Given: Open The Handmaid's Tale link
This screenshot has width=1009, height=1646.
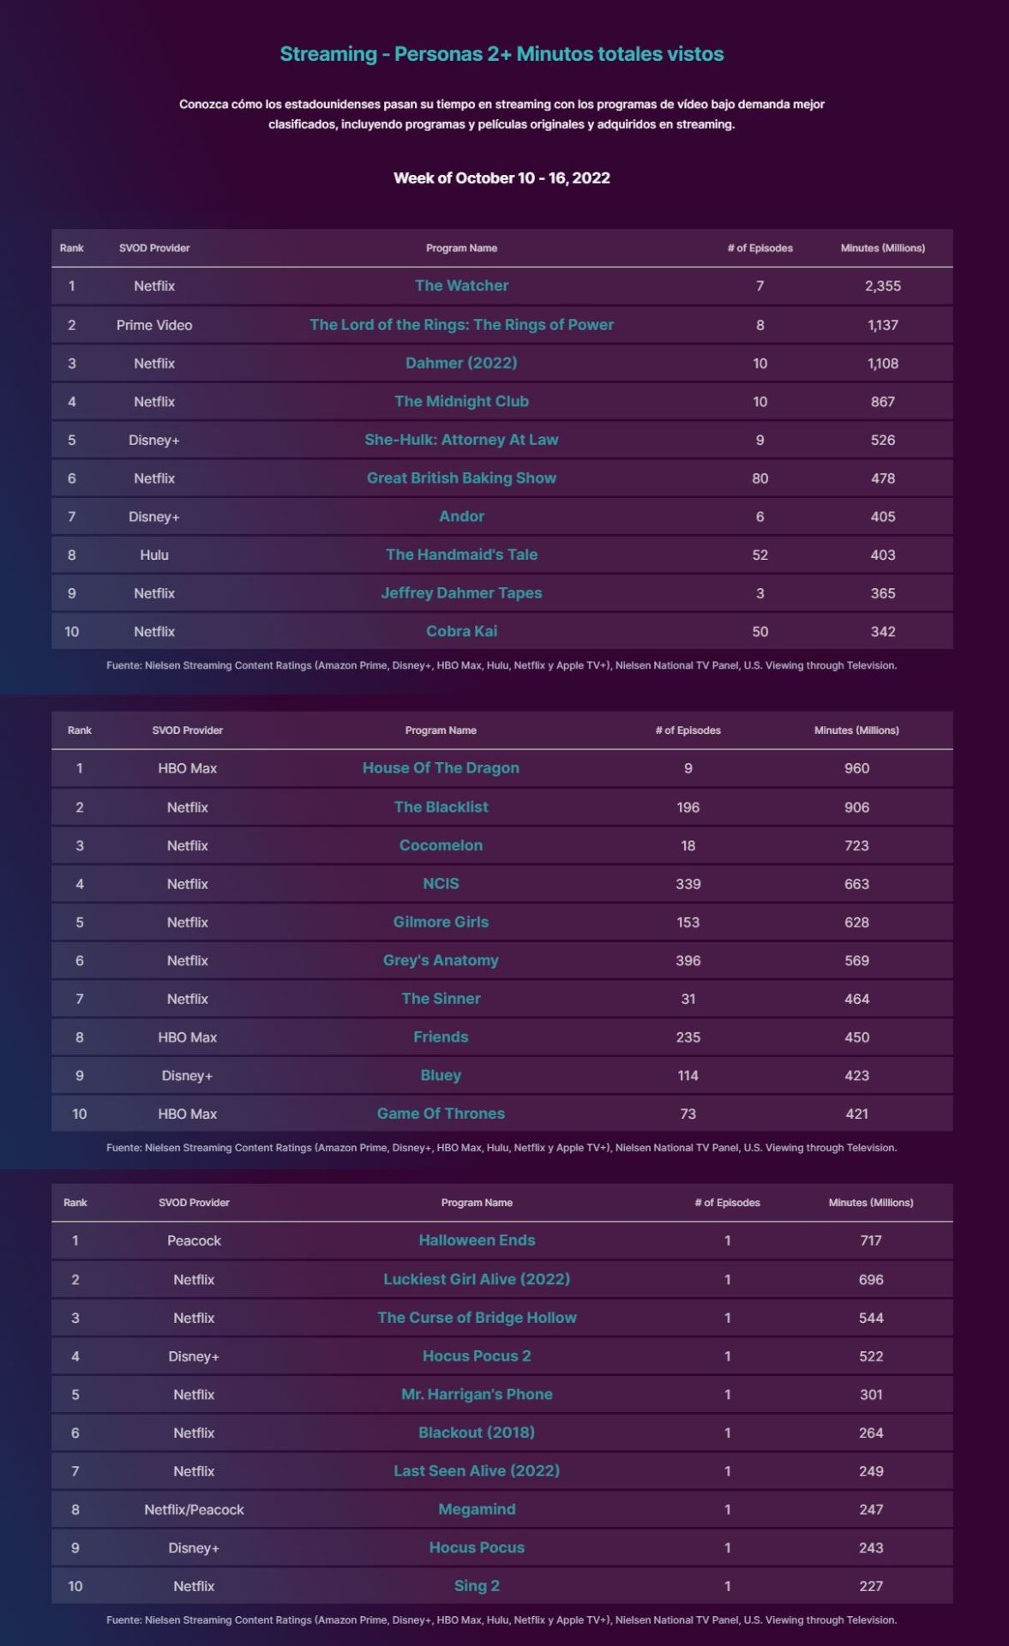Looking at the screenshot, I should coord(461,555).
